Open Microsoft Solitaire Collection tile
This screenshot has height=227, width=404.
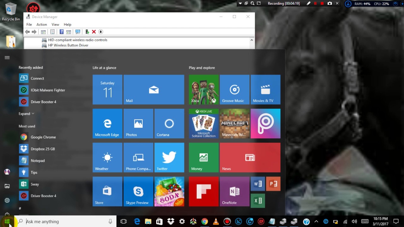(x=204, y=124)
